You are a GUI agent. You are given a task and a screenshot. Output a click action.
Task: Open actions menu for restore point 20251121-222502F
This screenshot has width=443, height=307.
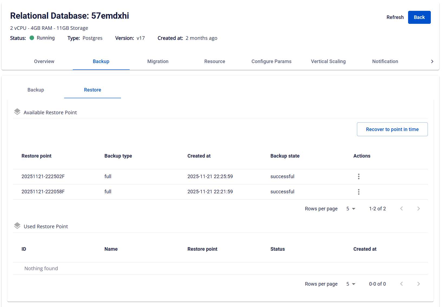tap(359, 177)
